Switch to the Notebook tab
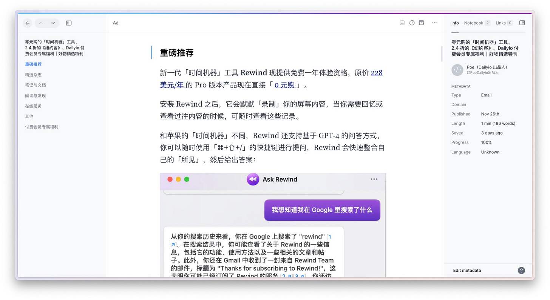The height and width of the screenshot is (300, 550). point(477,23)
